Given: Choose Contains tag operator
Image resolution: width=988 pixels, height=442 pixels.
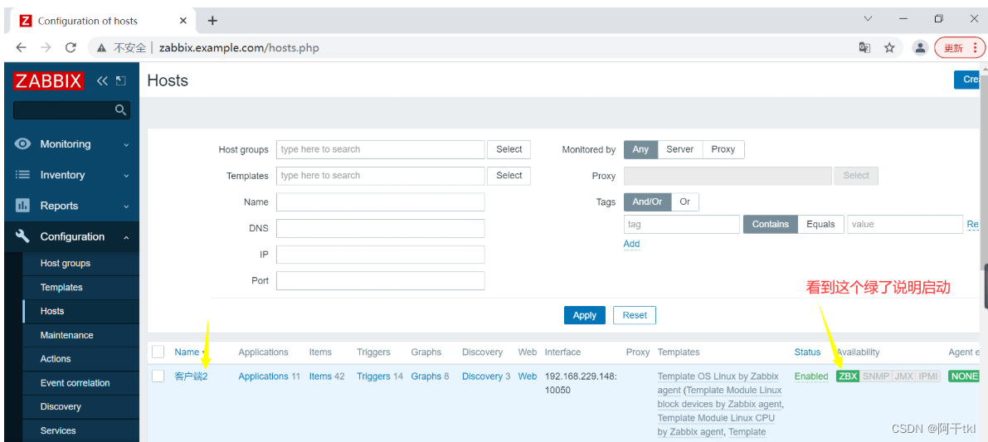Looking at the screenshot, I should (x=771, y=224).
